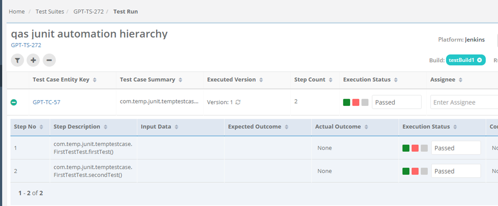Sort step Execution Status column

click(x=455, y=127)
